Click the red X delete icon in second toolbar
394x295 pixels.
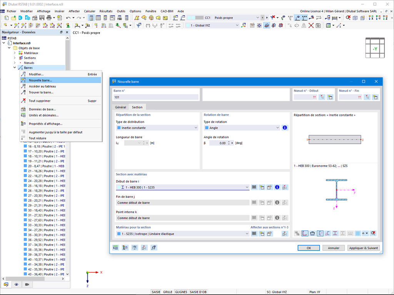pyautogui.click(x=311, y=25)
